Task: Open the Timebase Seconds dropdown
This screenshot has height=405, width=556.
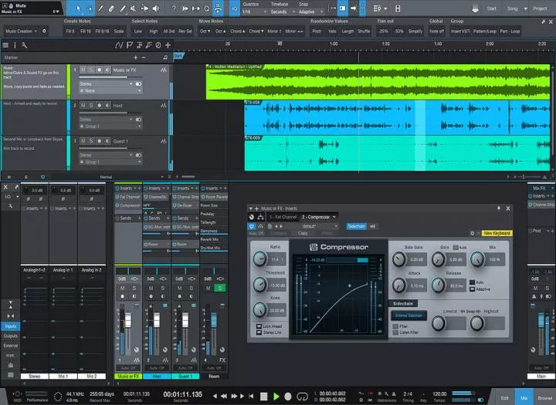Action: click(x=283, y=12)
